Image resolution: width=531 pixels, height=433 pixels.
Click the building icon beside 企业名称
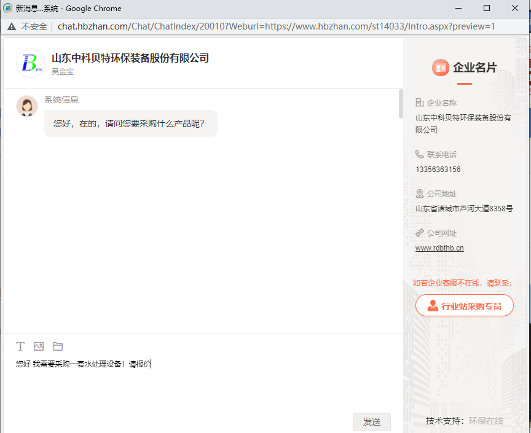pos(420,103)
